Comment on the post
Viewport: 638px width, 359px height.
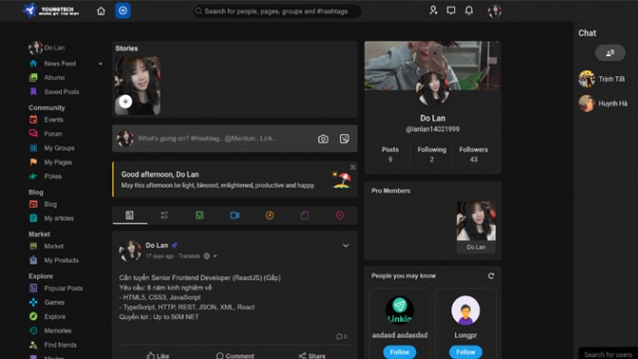(235, 355)
